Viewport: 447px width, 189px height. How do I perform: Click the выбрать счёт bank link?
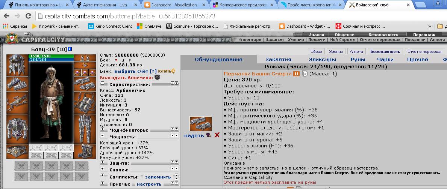click(x=131, y=71)
